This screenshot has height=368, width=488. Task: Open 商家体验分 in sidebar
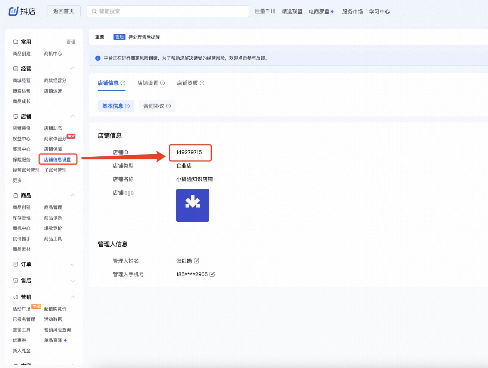(x=55, y=138)
